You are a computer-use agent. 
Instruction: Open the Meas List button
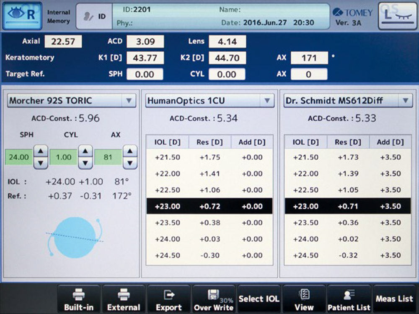coord(394,299)
